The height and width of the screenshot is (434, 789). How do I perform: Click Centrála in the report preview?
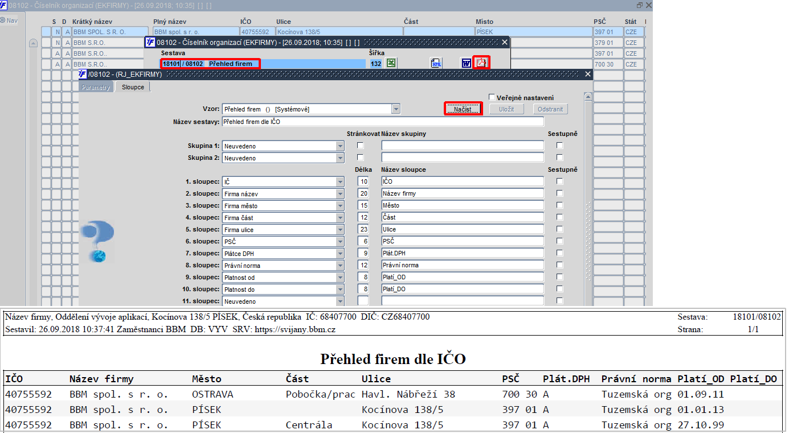309,425
